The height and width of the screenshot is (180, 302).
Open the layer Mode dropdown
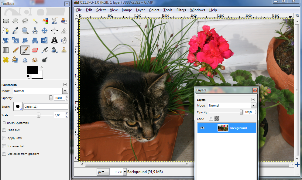[253, 105]
